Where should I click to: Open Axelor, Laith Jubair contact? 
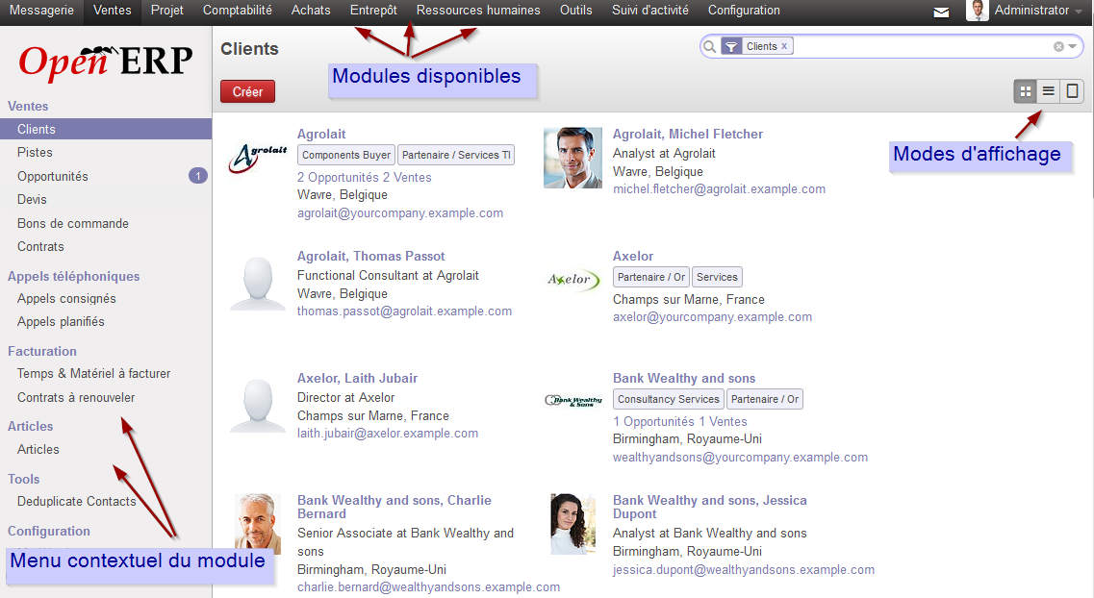pyautogui.click(x=357, y=378)
